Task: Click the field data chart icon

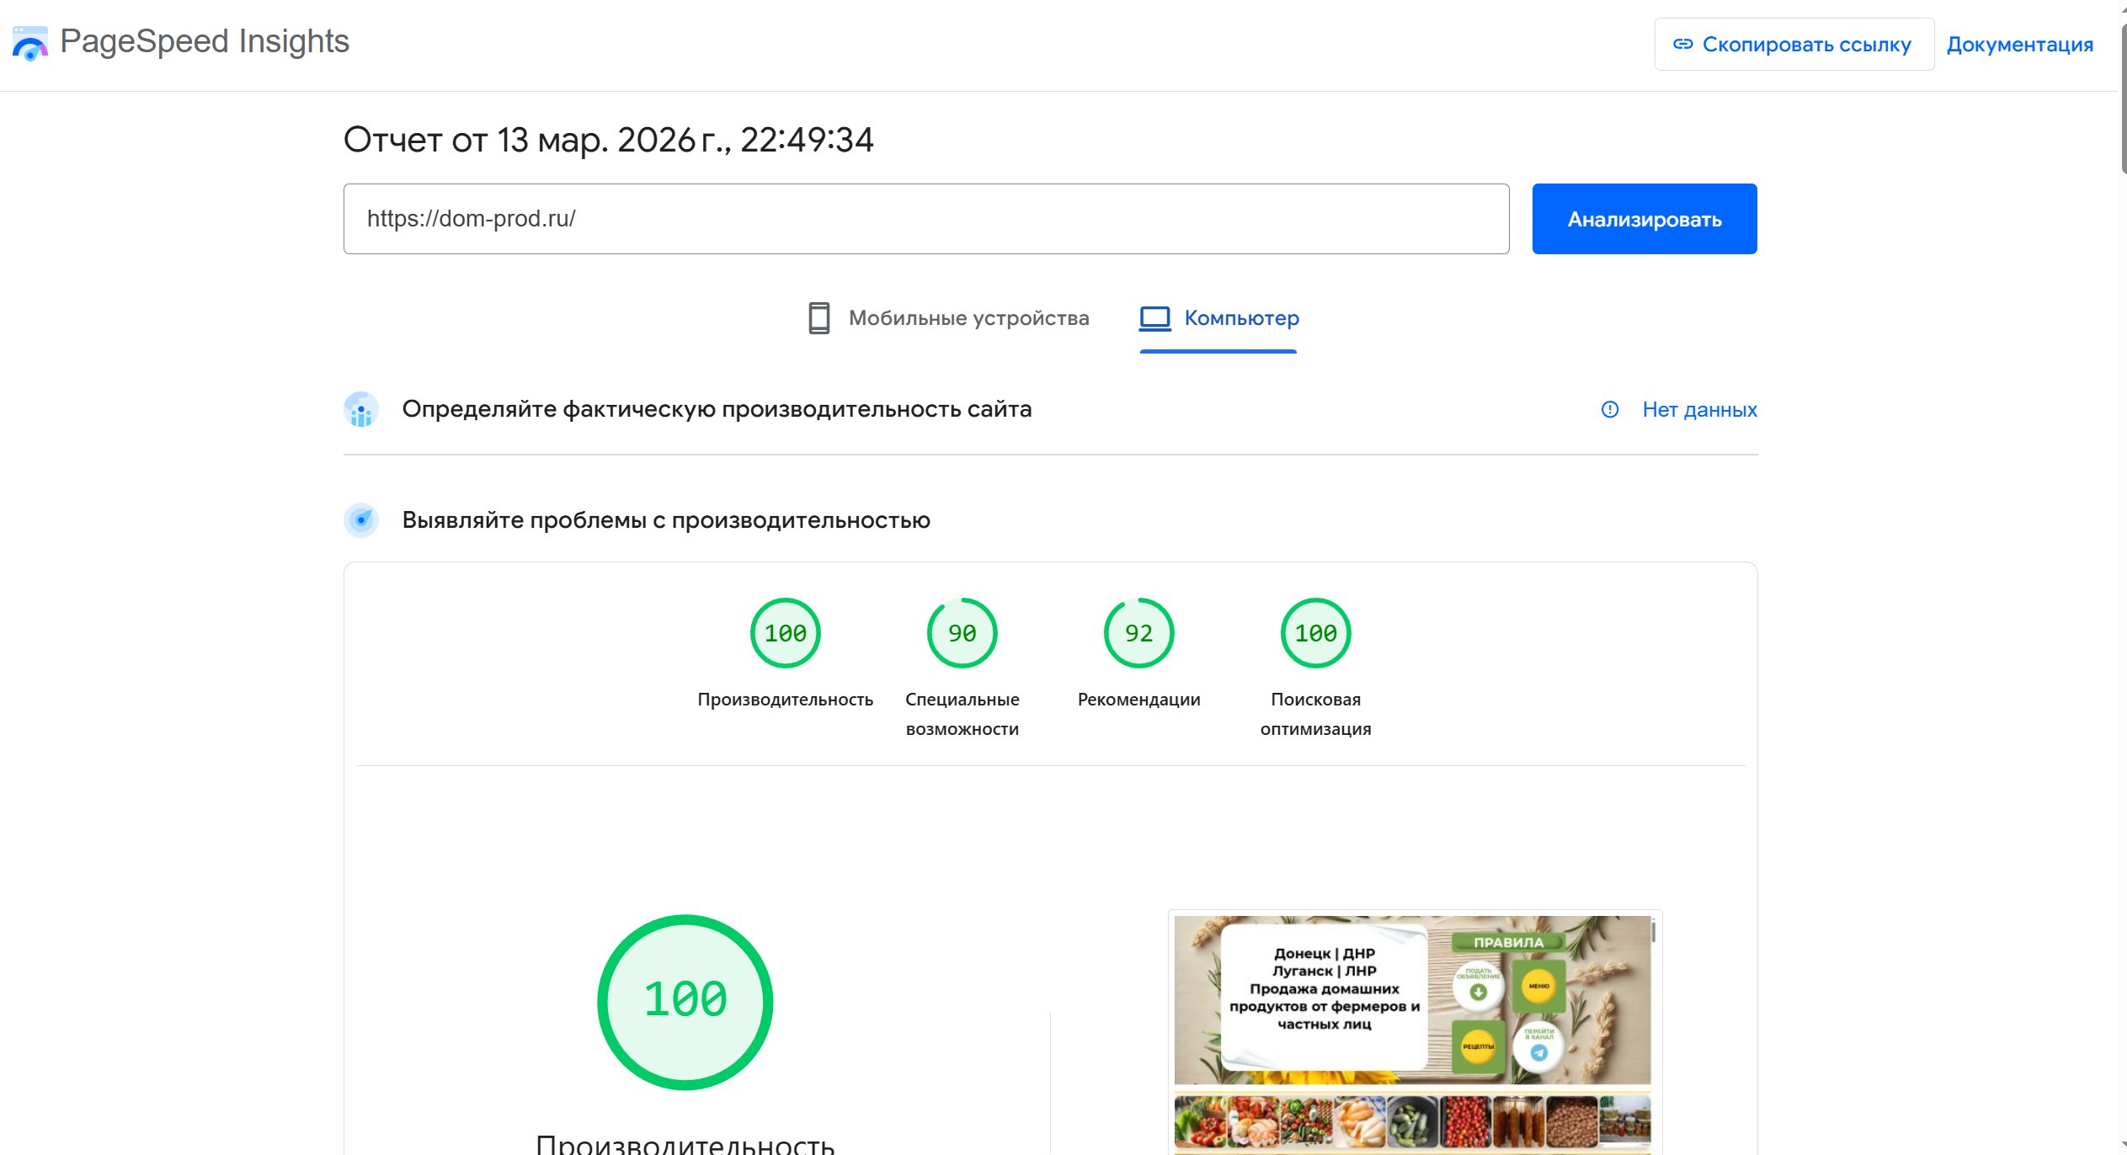Action: [x=361, y=409]
